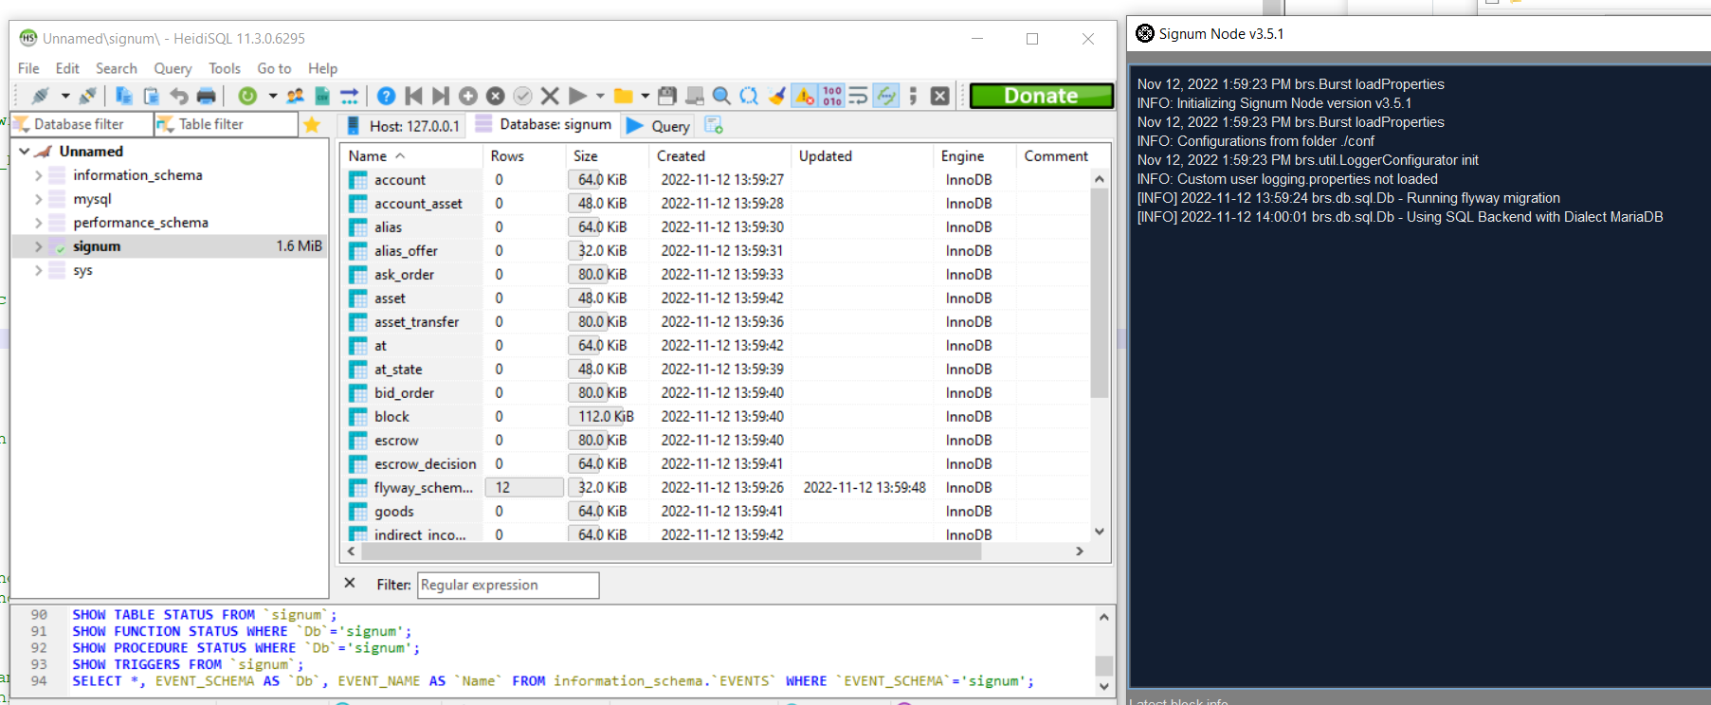Image resolution: width=1711 pixels, height=705 pixels.
Task: Sort tables by Name column header
Action: point(410,155)
